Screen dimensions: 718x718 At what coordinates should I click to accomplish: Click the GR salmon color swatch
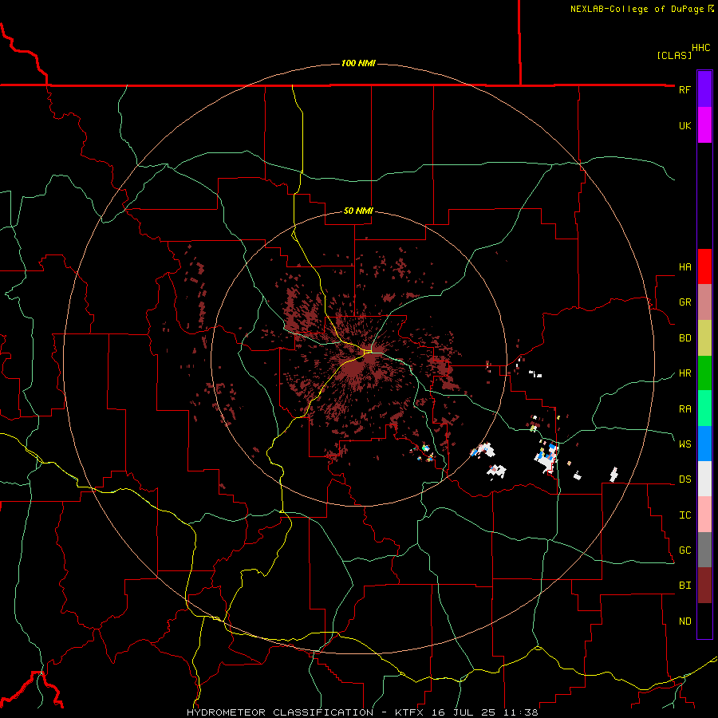pyautogui.click(x=704, y=302)
